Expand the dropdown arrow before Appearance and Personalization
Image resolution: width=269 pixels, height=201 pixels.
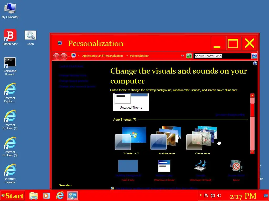click(x=78, y=56)
